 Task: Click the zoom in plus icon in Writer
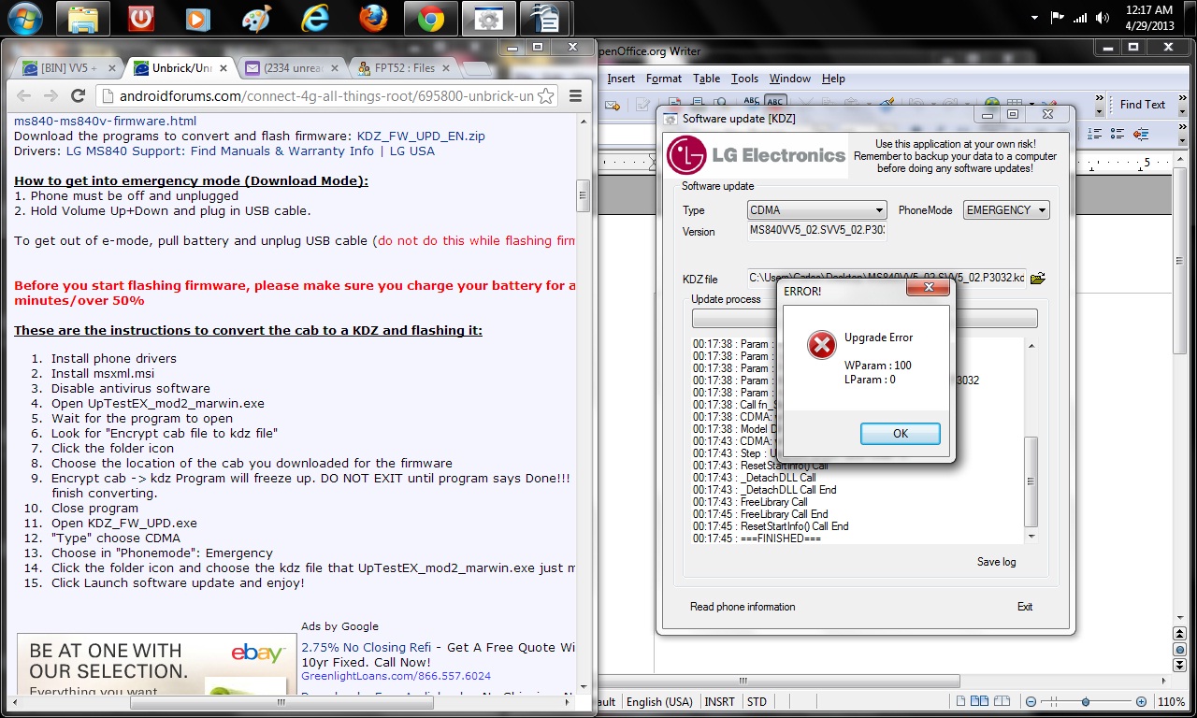point(1141,702)
